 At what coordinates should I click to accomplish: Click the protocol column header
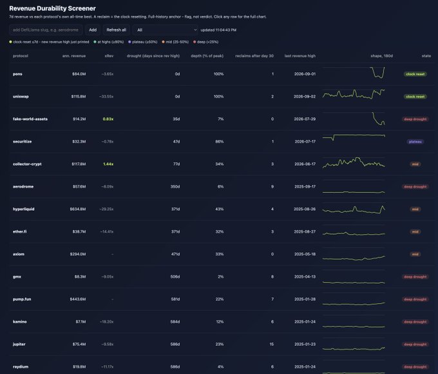click(x=21, y=56)
